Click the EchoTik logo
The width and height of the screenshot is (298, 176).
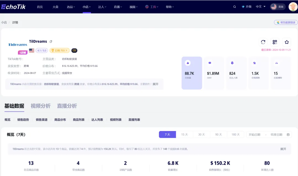point(14,7)
